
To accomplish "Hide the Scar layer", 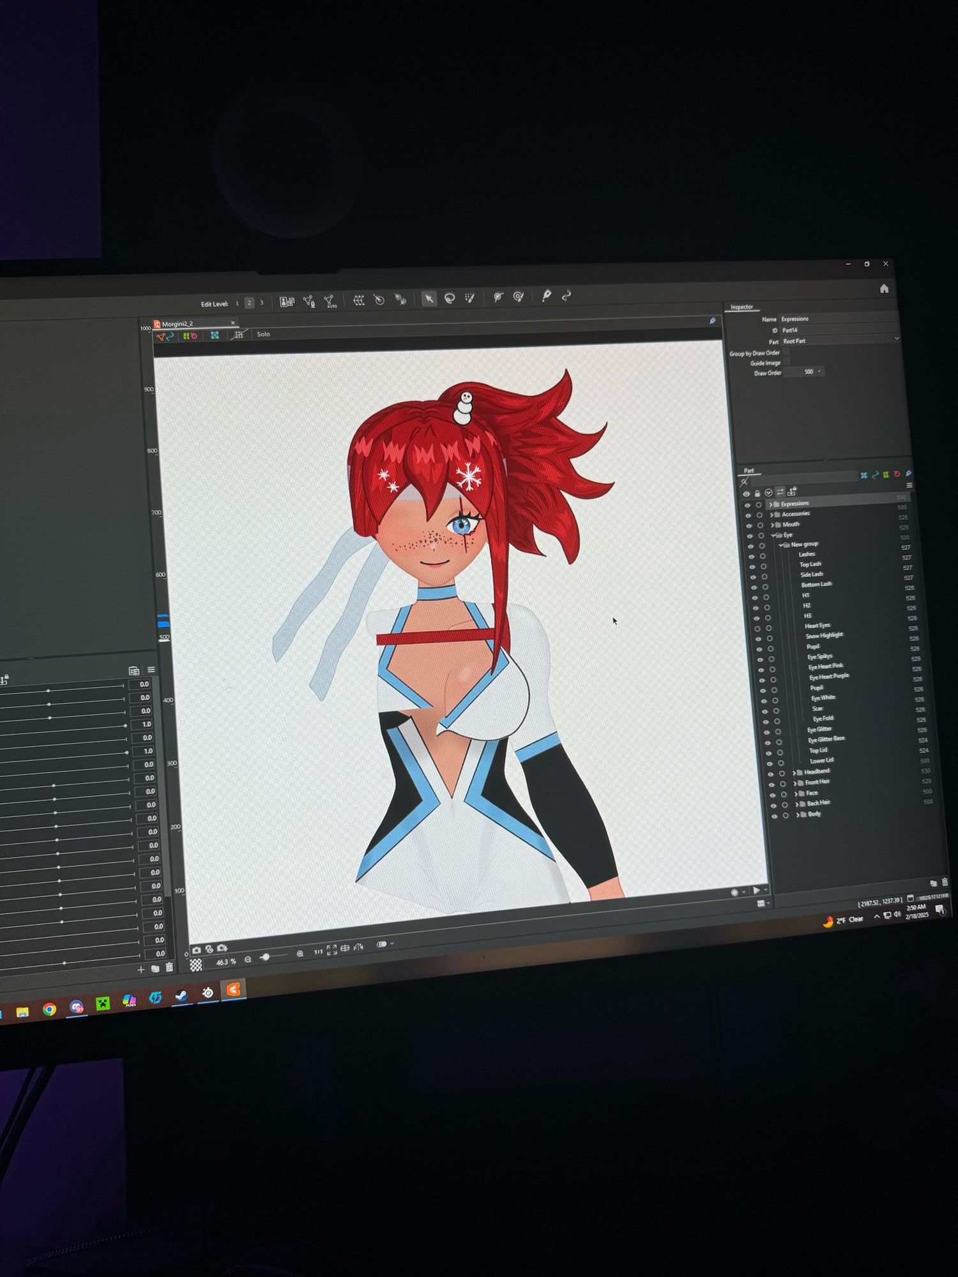I will pos(764,711).
